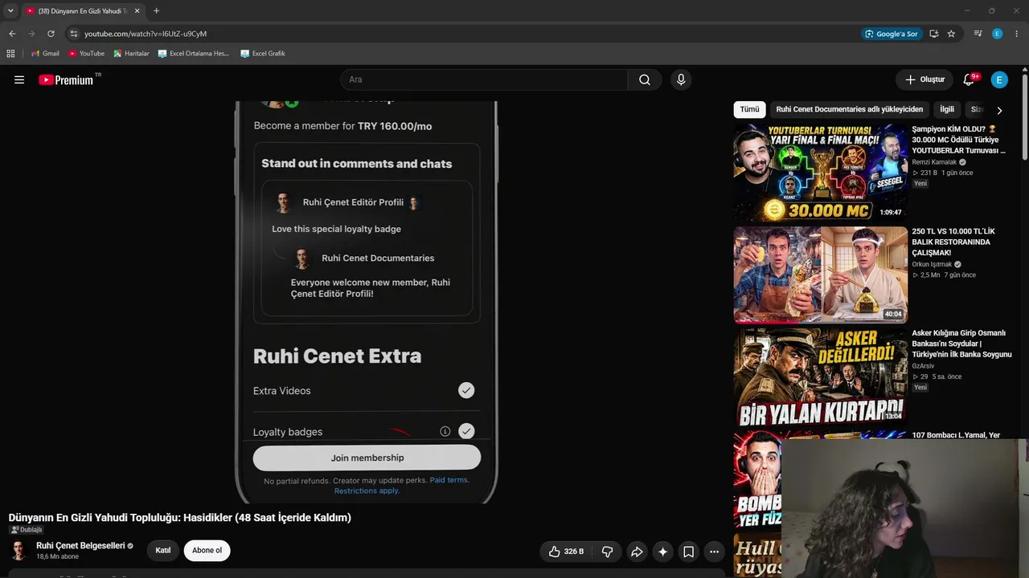Click Google'a Sor in address bar
Screen dimensions: 1029x578
click(x=891, y=34)
